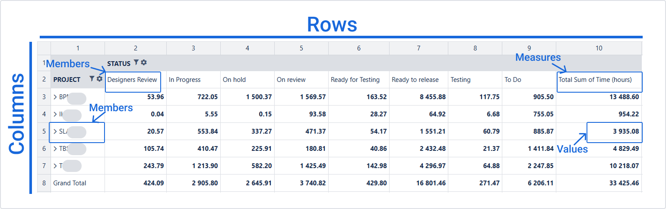Select the cell with value 1 551.21
Screen dimensions: 666x209
click(419, 131)
